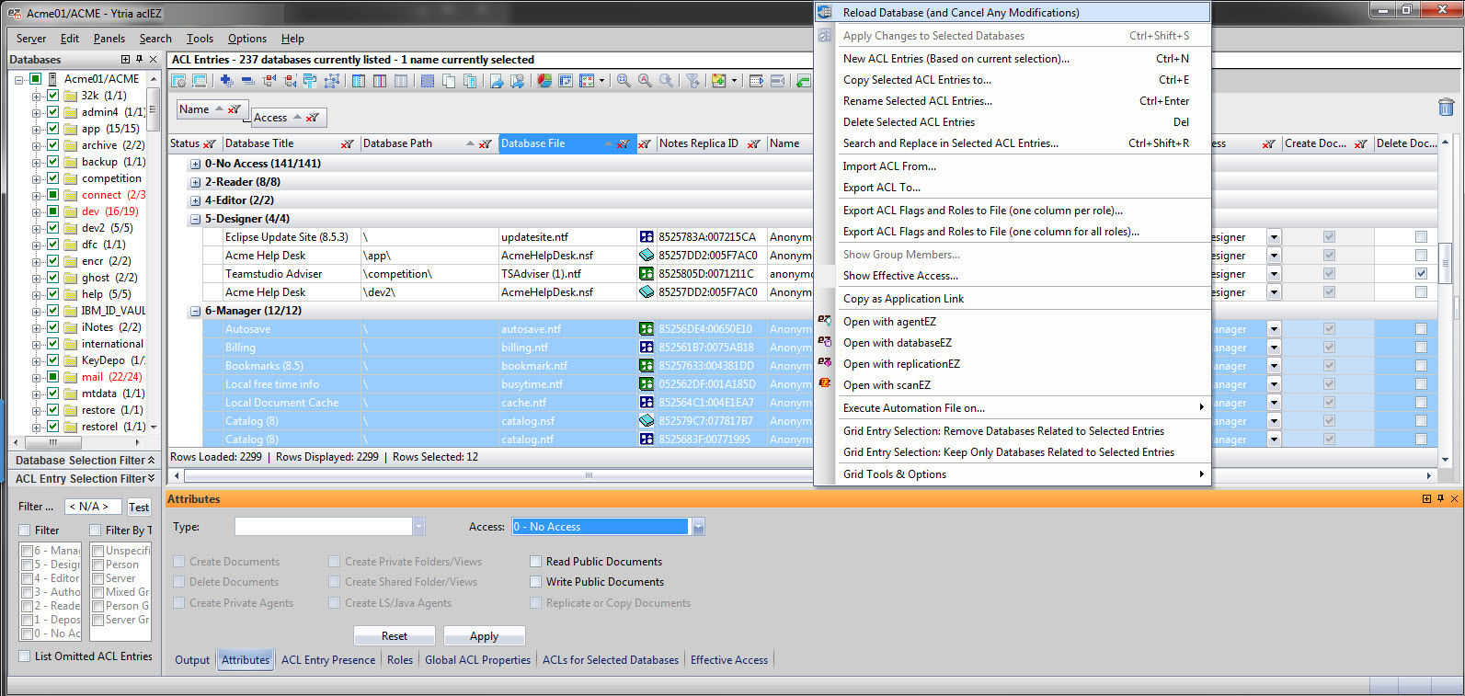Open the Type dropdown in Attributes

[x=418, y=527]
